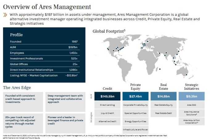Click the $14.8bn Real Estate AUM box

pos(163,96)
